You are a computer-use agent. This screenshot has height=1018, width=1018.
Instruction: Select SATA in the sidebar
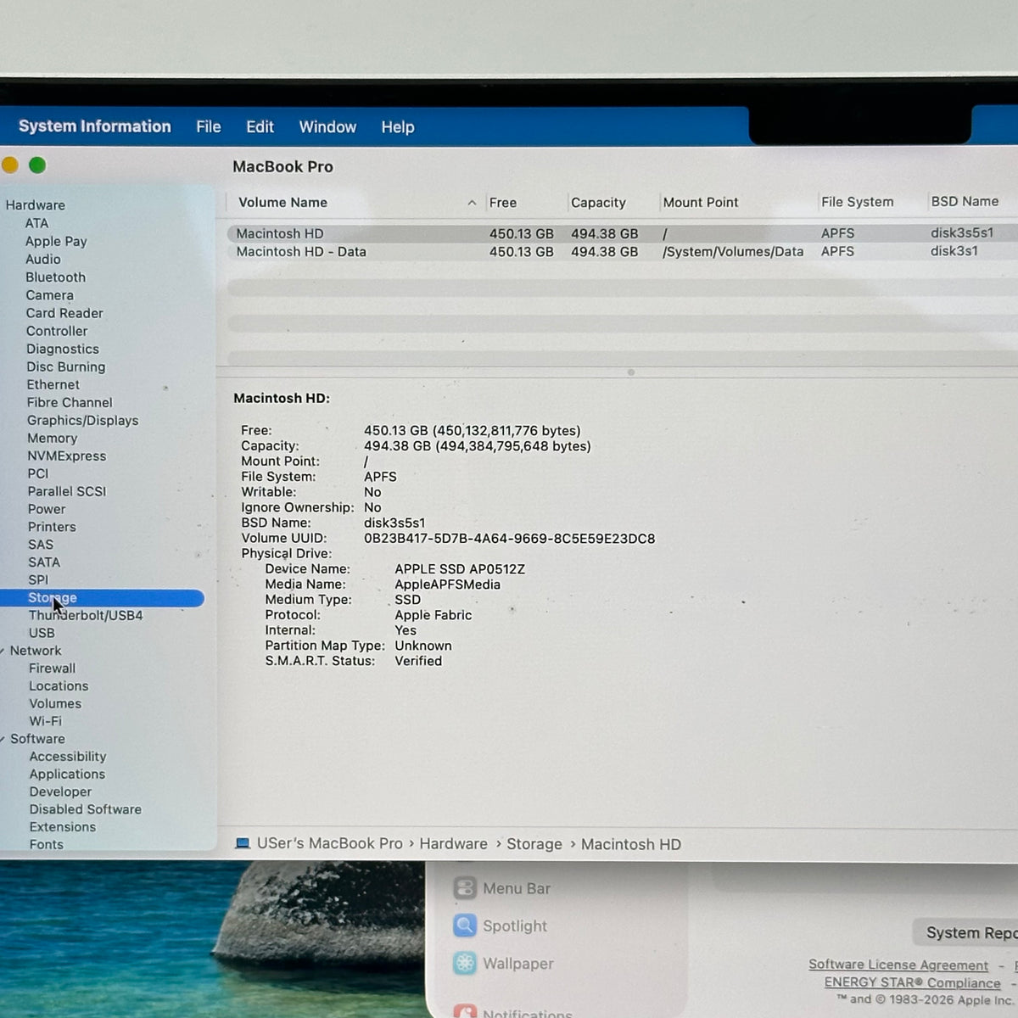click(x=44, y=562)
